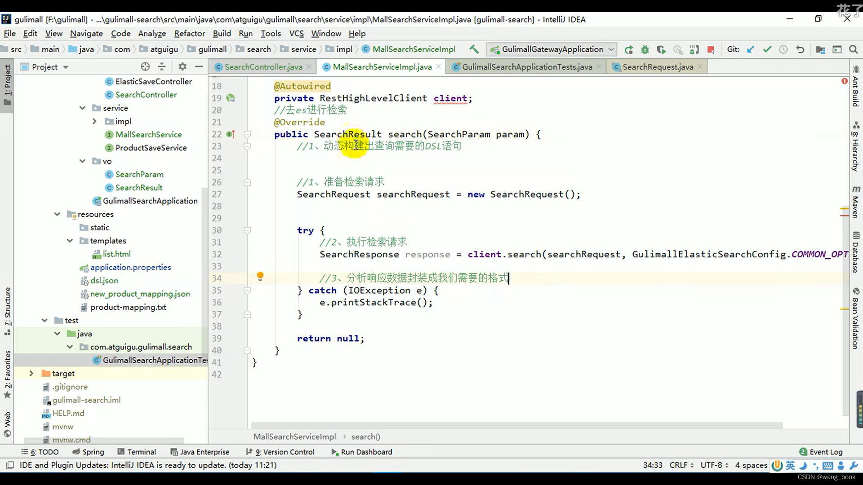
Task: Open the TODO tool window
Action: tap(40, 452)
